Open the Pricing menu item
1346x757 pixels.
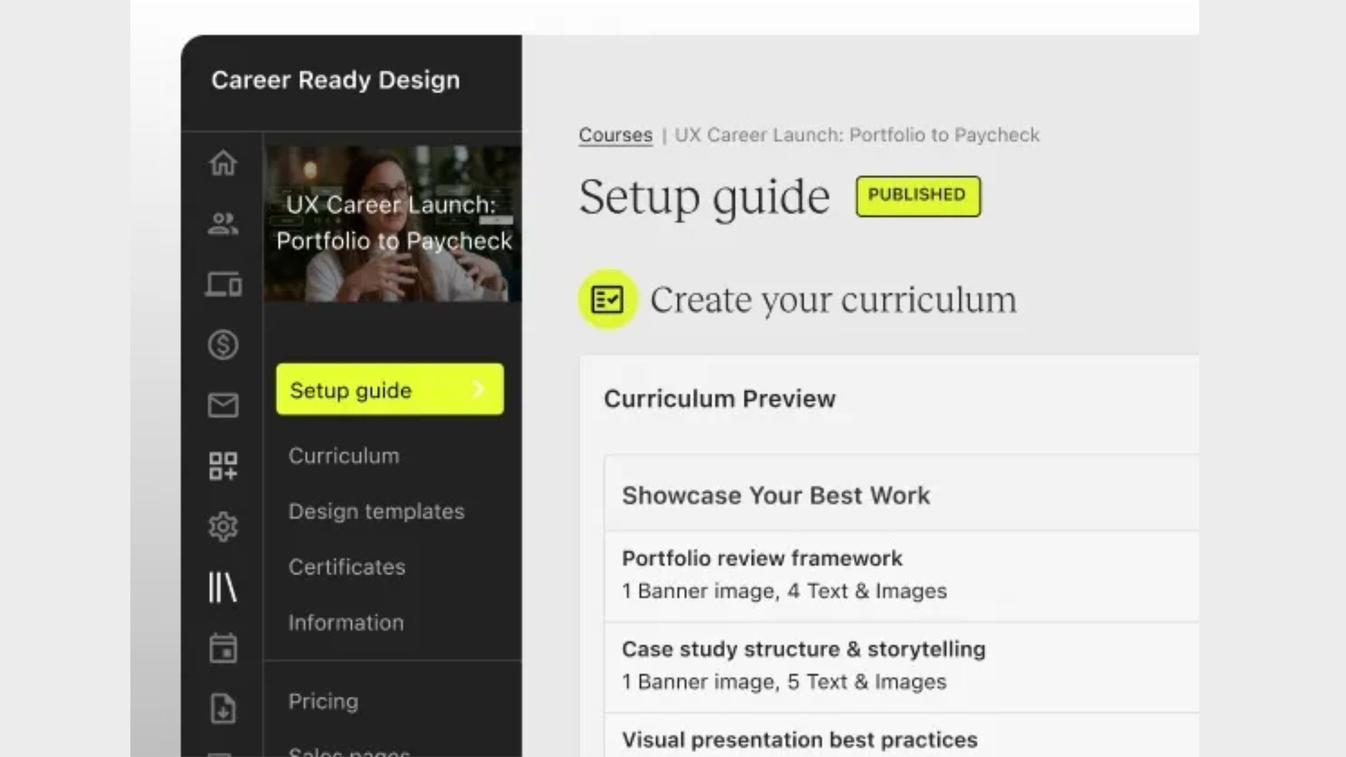tap(323, 702)
